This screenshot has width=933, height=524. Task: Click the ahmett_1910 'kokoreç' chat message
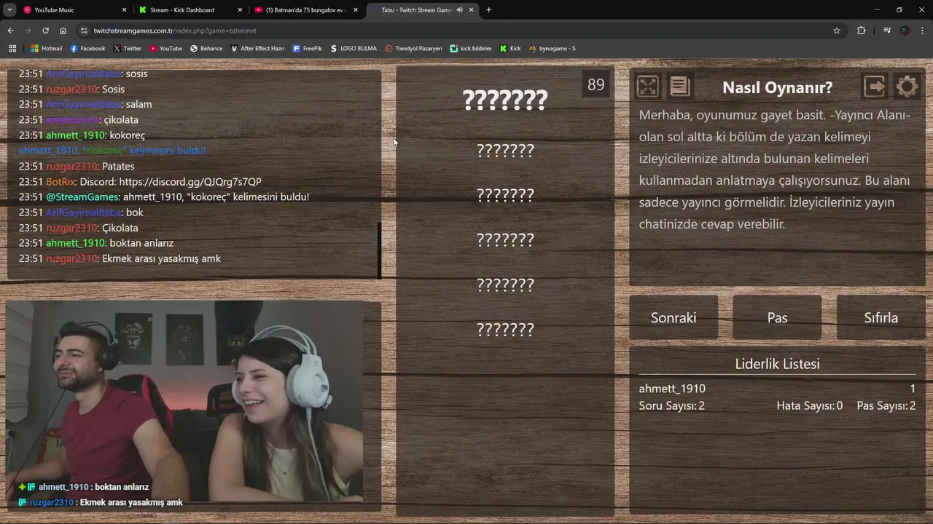[x=82, y=135]
